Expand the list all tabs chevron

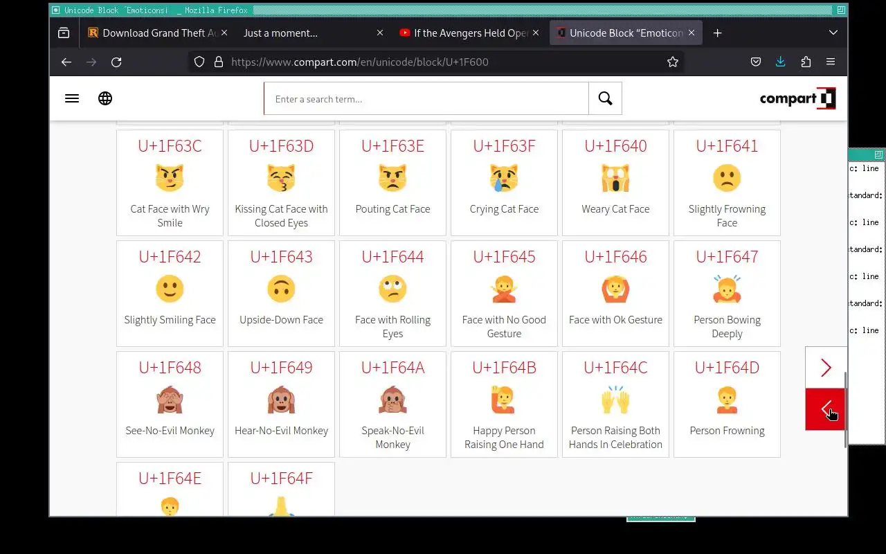coord(833,33)
